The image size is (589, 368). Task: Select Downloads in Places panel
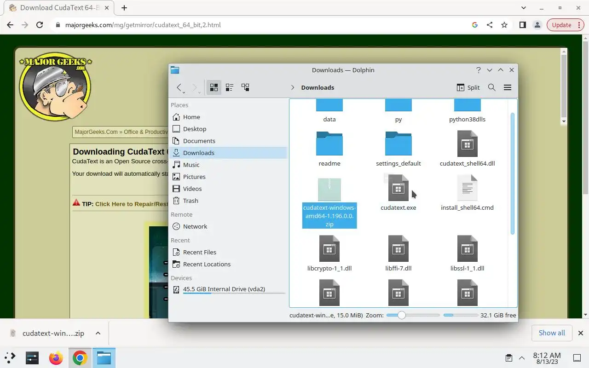point(228,153)
